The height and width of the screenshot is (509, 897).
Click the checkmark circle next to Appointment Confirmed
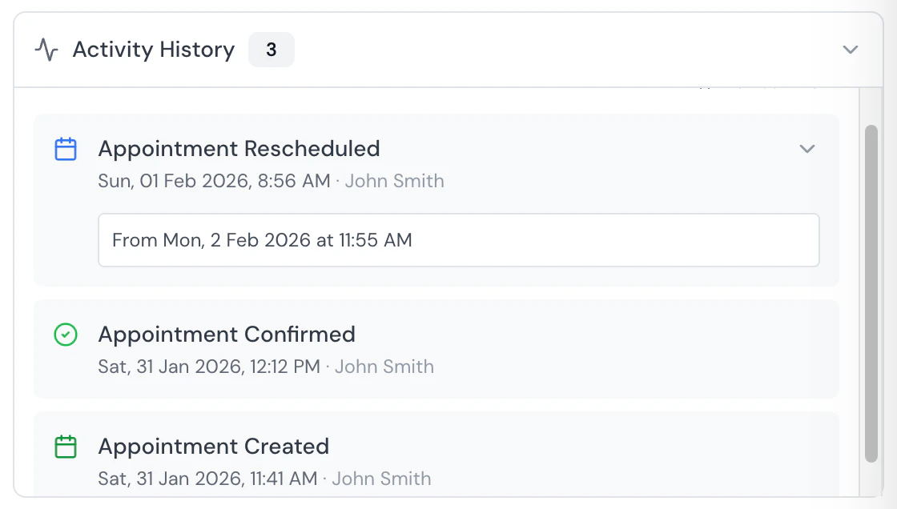[x=66, y=335]
